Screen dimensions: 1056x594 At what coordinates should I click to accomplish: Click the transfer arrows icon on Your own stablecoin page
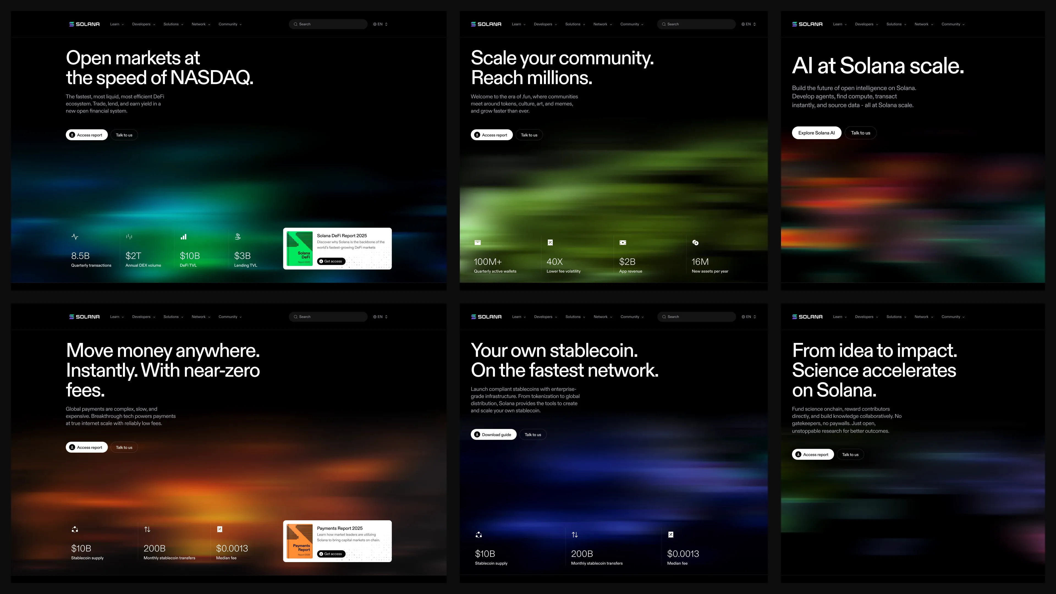[575, 535]
